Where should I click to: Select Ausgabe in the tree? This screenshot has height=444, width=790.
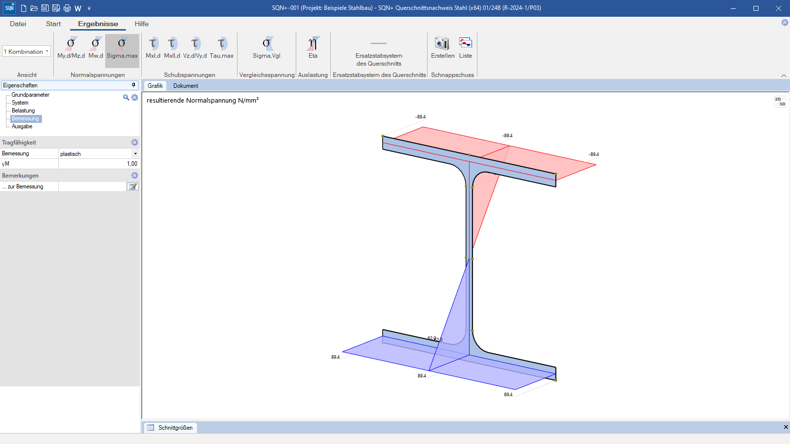(x=22, y=126)
